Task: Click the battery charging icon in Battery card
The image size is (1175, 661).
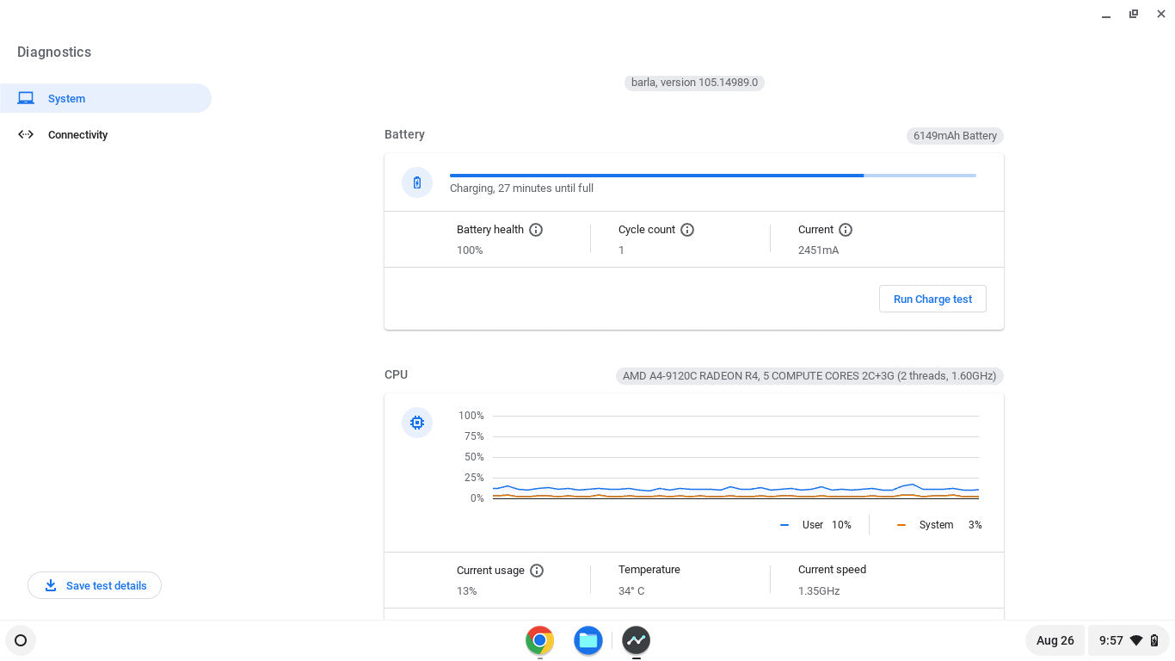Action: [417, 182]
